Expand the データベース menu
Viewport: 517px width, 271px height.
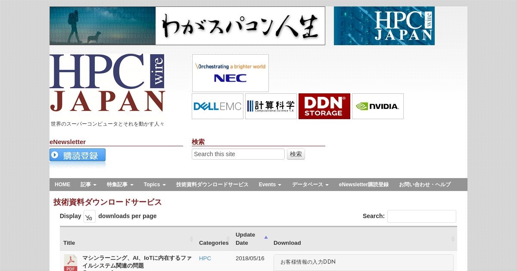coord(310,185)
